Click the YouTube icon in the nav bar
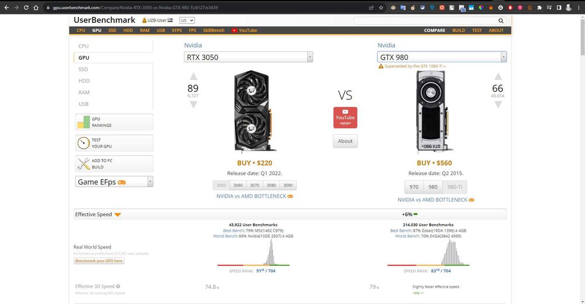 click(234, 30)
